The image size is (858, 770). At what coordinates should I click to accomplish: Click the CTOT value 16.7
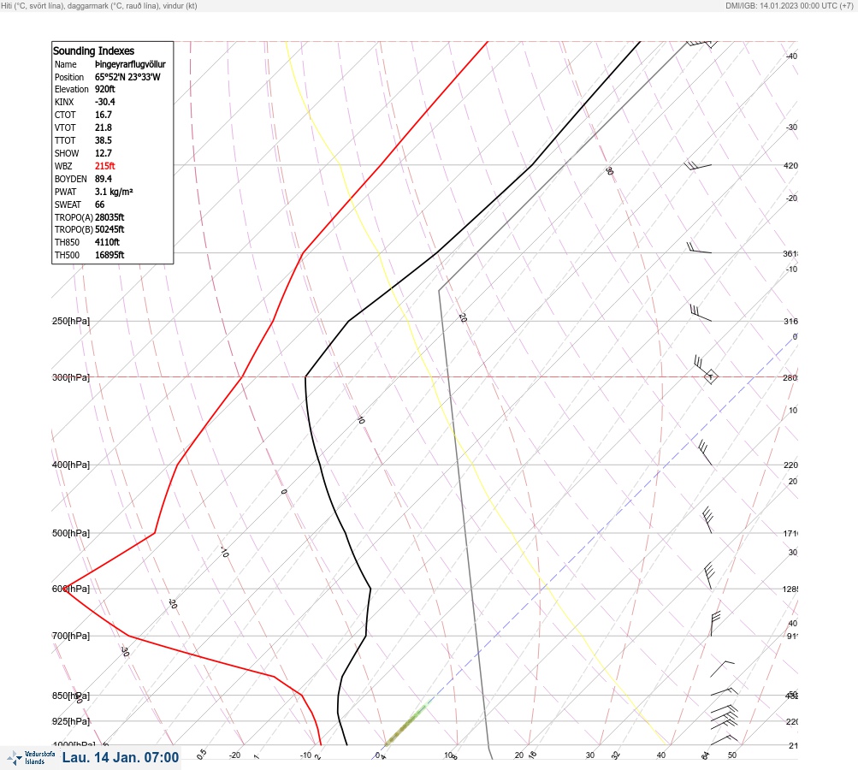[x=104, y=115]
